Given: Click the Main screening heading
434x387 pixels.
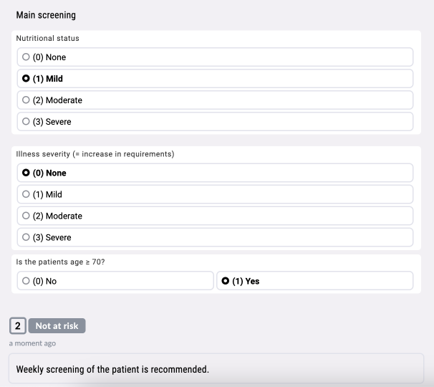Looking at the screenshot, I should pyautogui.click(x=46, y=15).
